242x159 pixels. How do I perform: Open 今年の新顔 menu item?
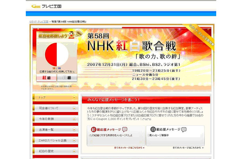(55, 119)
